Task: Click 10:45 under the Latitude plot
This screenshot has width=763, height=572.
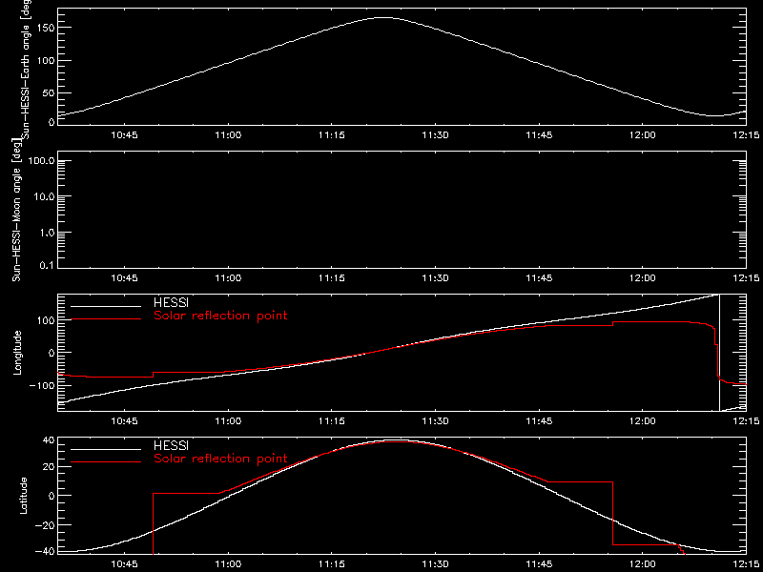Action: click(125, 564)
